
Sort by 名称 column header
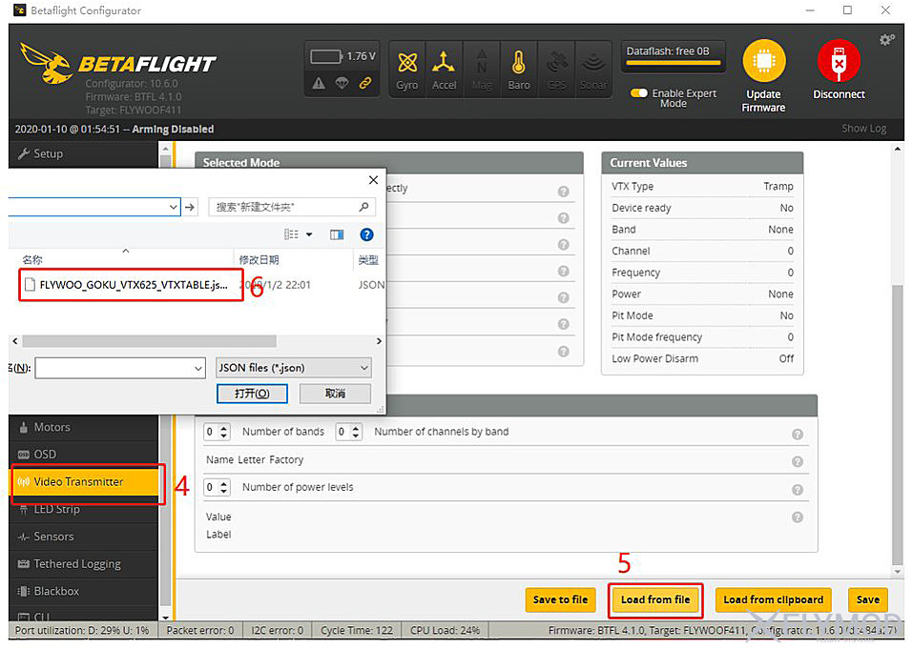(32, 260)
